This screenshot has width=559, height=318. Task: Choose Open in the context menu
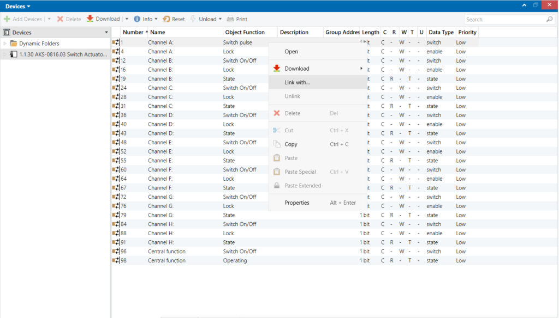coord(291,52)
